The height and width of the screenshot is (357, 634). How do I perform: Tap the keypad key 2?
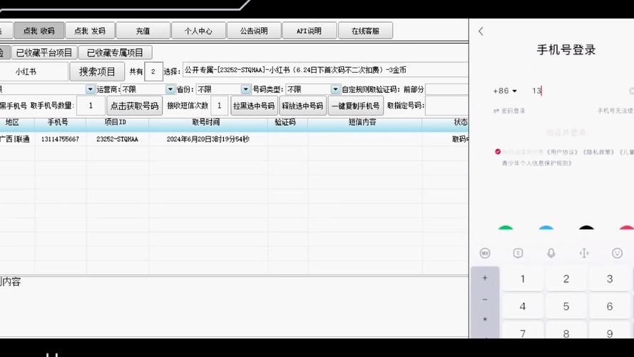pyautogui.click(x=566, y=279)
